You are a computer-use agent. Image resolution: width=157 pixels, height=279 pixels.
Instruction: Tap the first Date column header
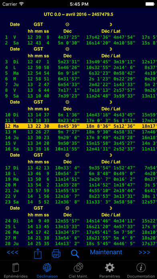pyautogui.click(x=15, y=24)
